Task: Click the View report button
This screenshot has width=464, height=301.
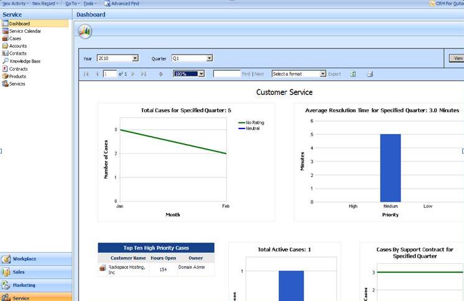Action: coord(457,58)
